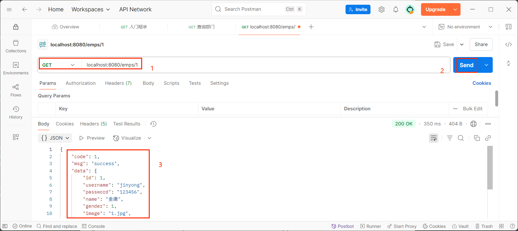Viewport: 518px width, 231px height.
Task: Switch to the GET 查询部门 tab
Action: coord(202,27)
